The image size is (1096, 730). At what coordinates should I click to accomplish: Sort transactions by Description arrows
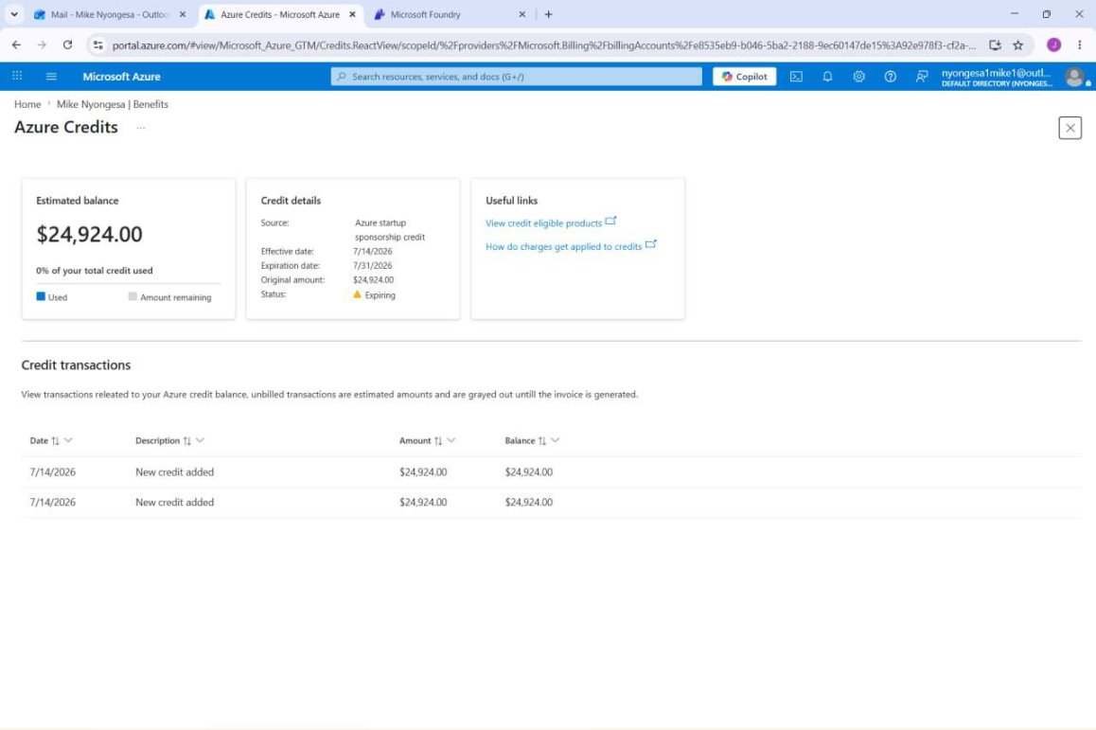186,440
